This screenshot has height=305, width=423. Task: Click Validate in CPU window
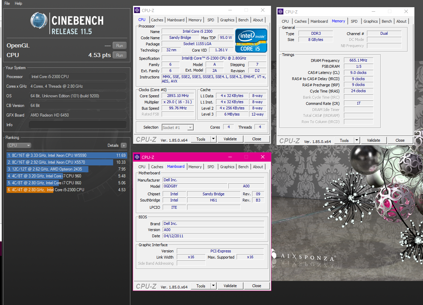point(230,139)
